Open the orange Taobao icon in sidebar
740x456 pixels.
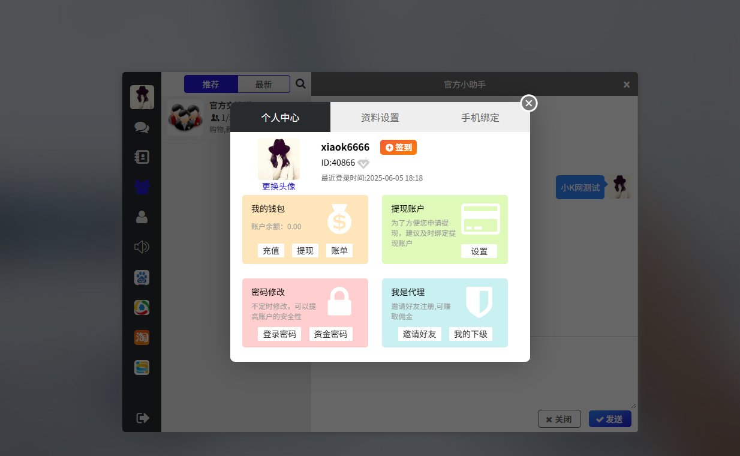(142, 337)
